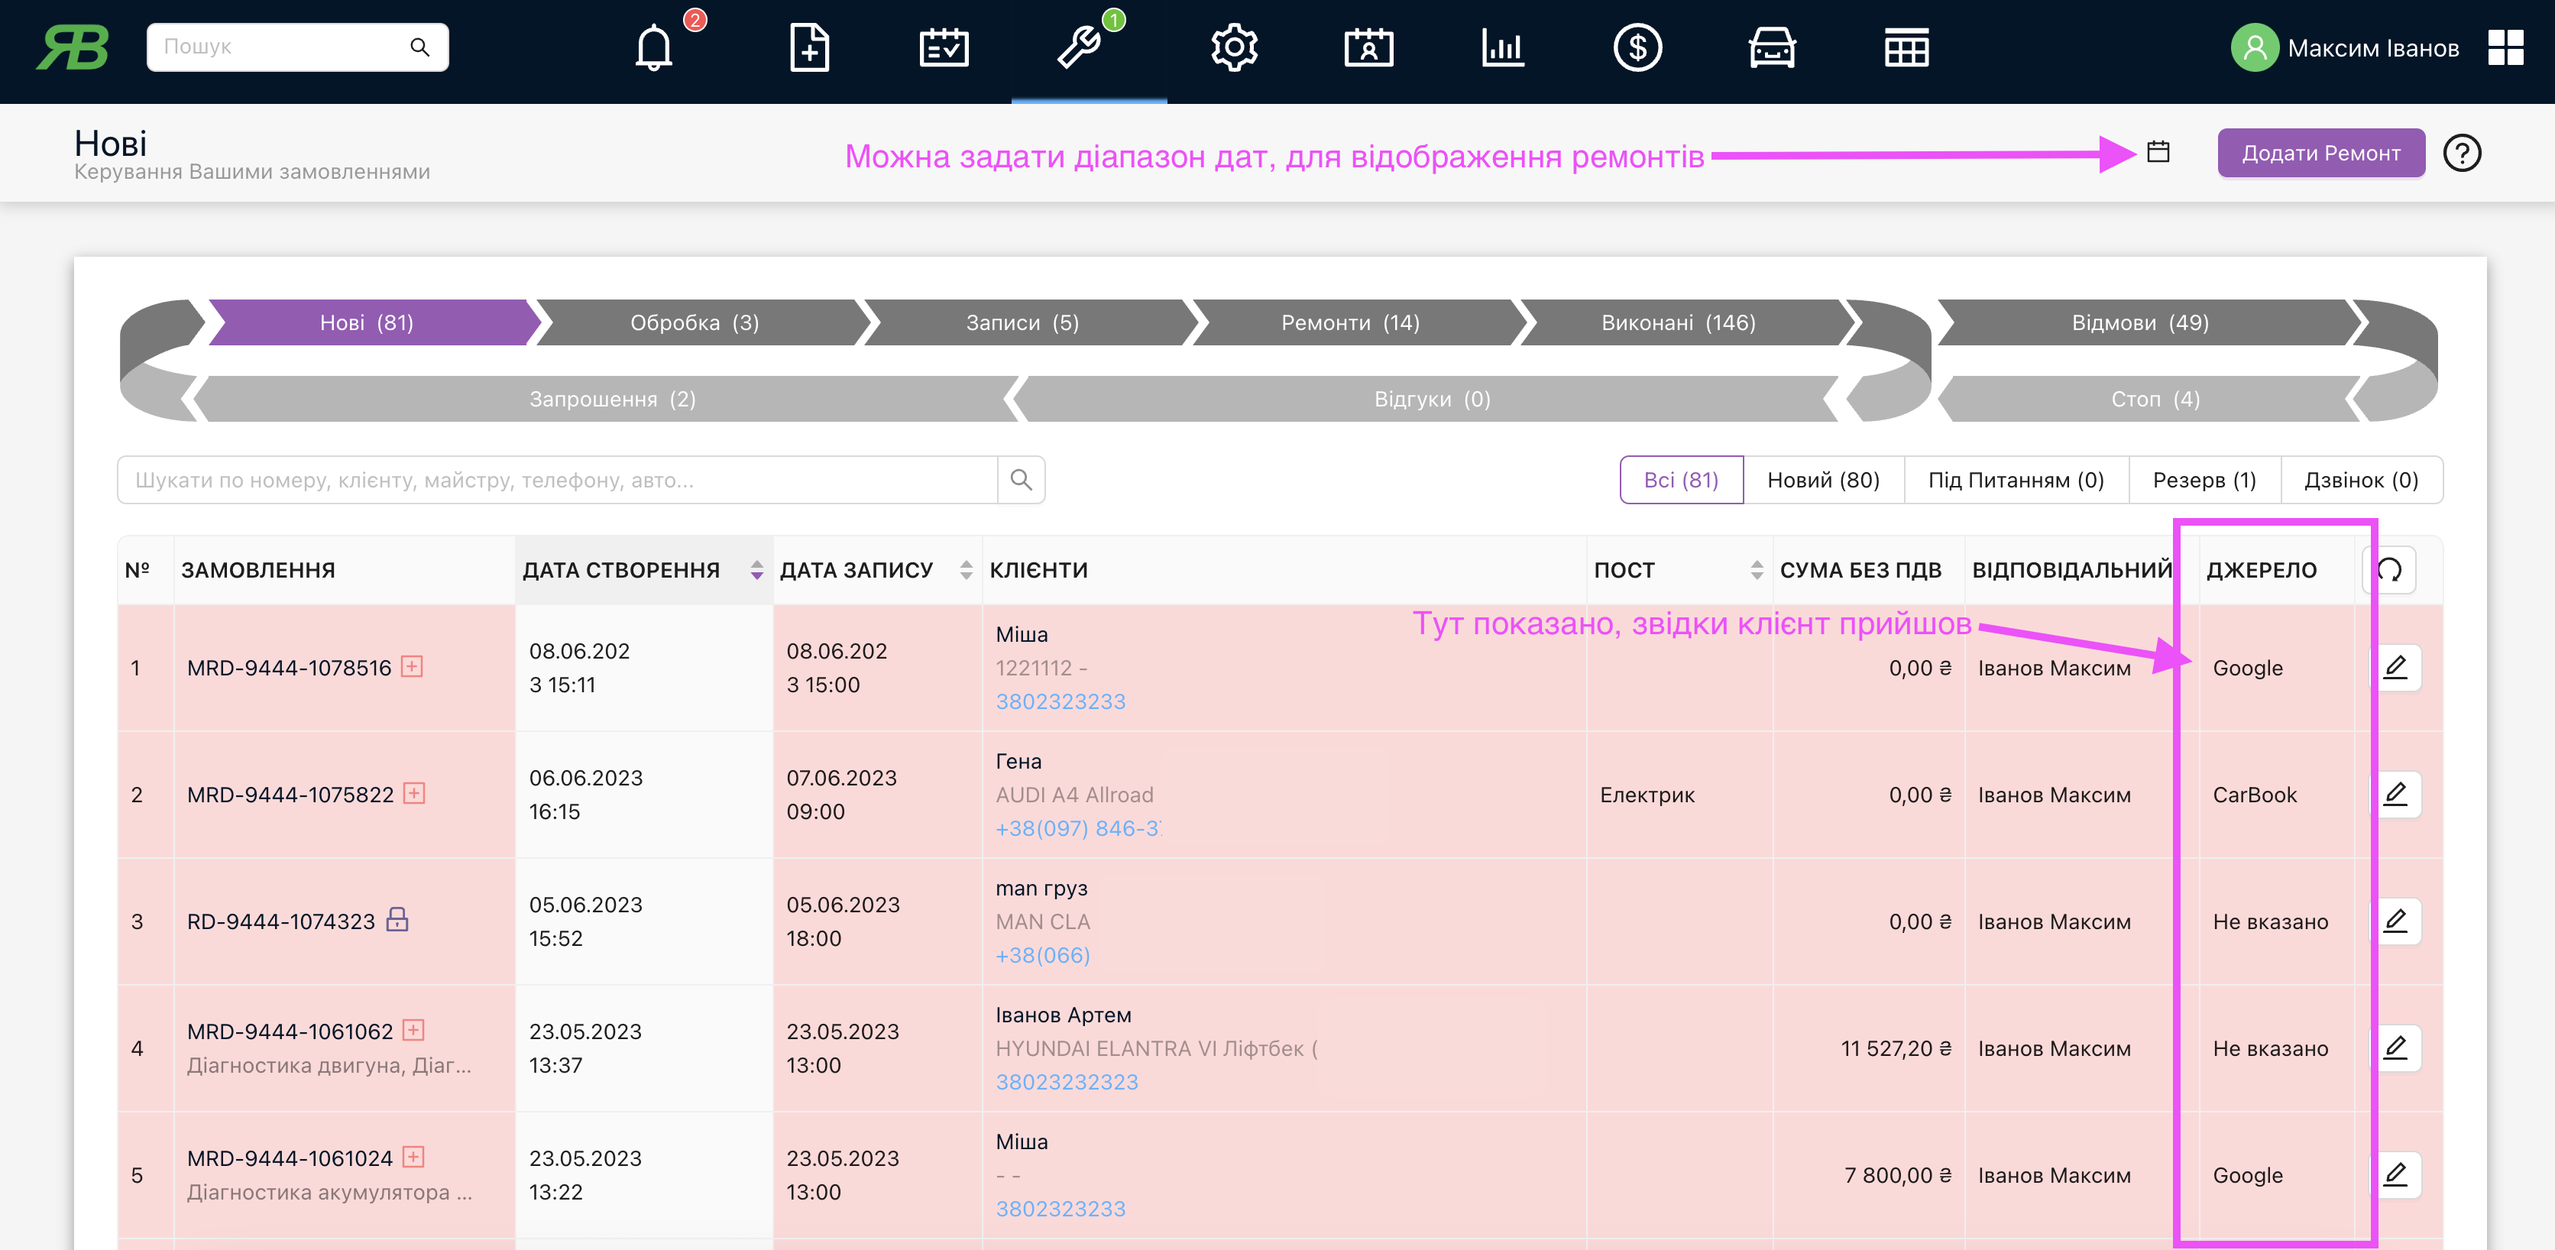Viewport: 2555px width, 1250px height.
Task: Click the Додати Ремонт button
Action: 2321,153
